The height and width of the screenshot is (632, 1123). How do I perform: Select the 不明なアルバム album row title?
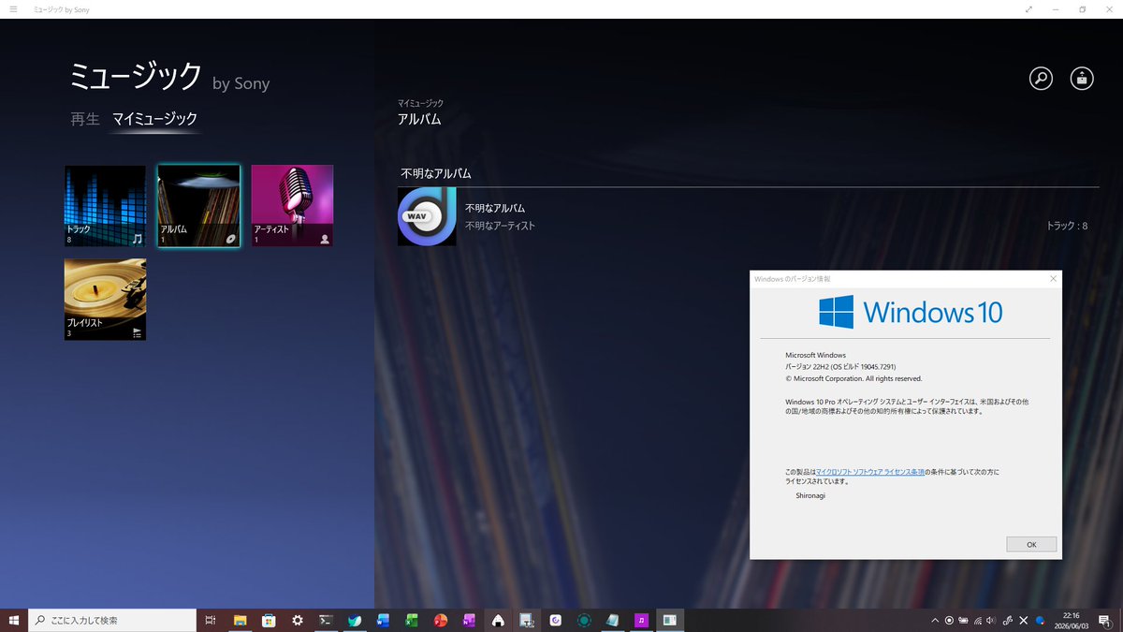coord(495,208)
